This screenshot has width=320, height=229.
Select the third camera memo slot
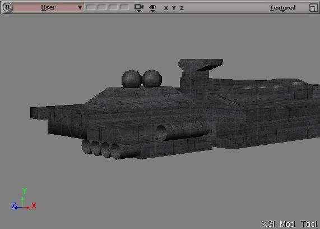(x=113, y=7)
